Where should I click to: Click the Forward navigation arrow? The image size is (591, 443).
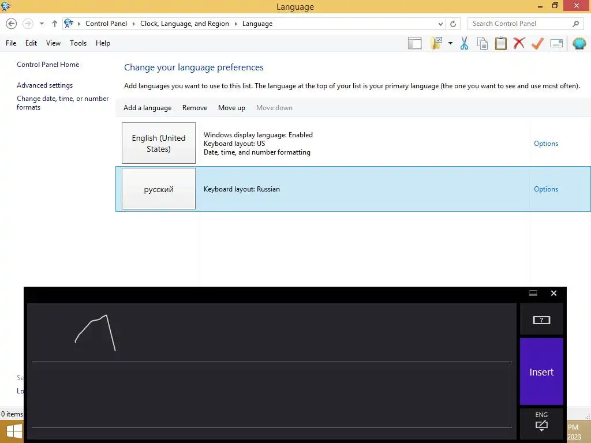pos(28,24)
